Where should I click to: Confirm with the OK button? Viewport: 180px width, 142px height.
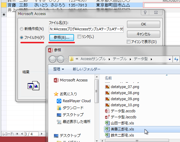143,24
